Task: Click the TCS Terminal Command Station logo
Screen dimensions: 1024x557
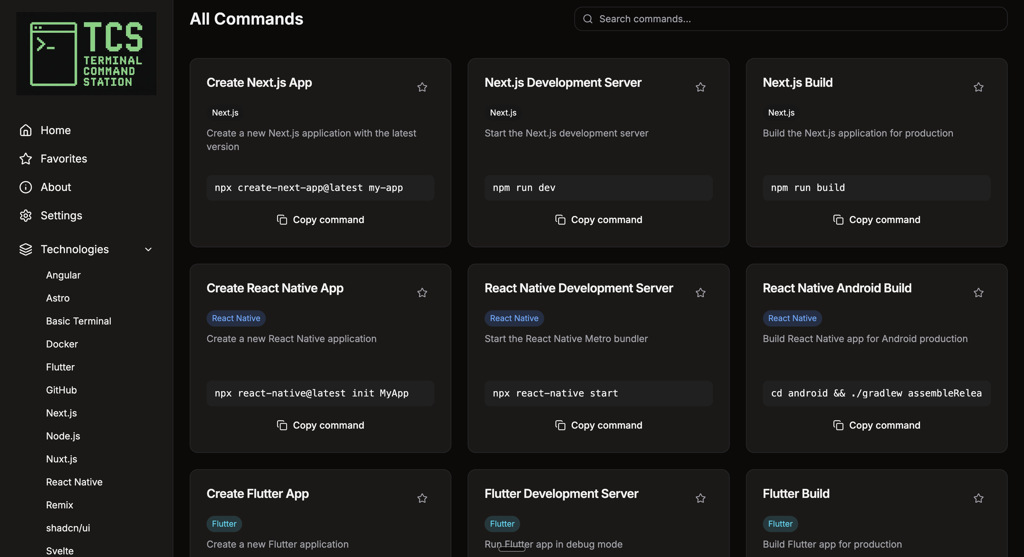Action: [x=86, y=54]
